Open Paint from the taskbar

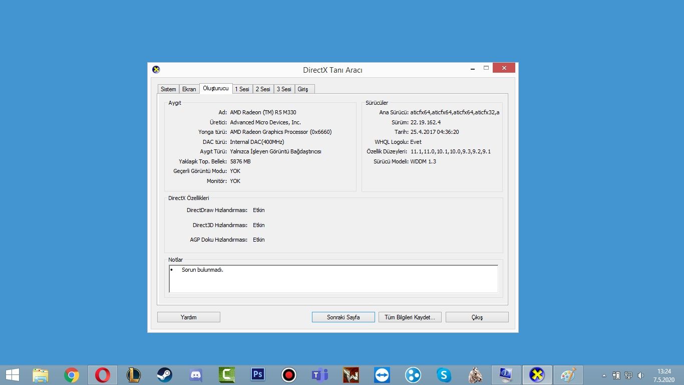click(x=568, y=375)
